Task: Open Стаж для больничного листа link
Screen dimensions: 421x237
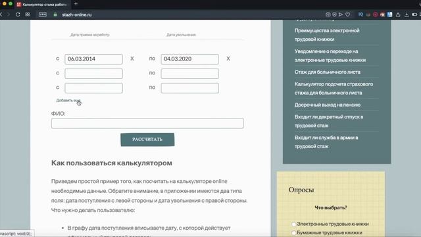Action: (328, 72)
